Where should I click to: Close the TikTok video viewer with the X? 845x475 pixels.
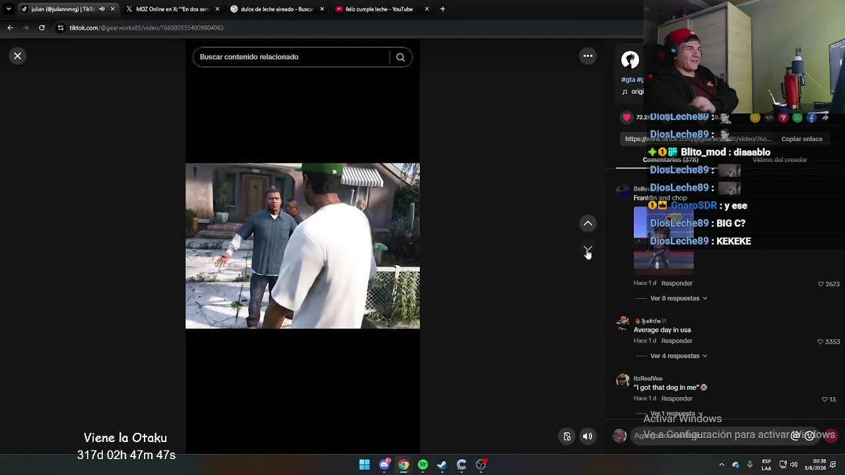[x=18, y=56]
